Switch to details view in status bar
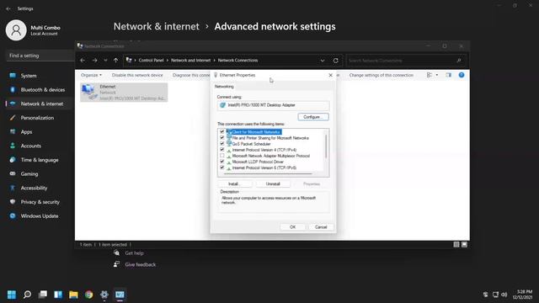 pos(456,245)
